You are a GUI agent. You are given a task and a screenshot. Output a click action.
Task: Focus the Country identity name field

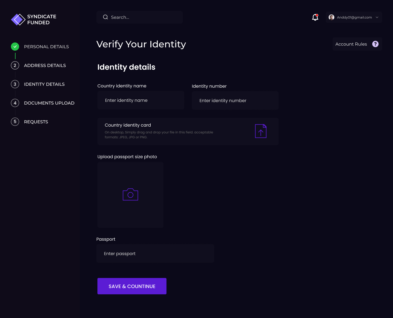pos(141,100)
